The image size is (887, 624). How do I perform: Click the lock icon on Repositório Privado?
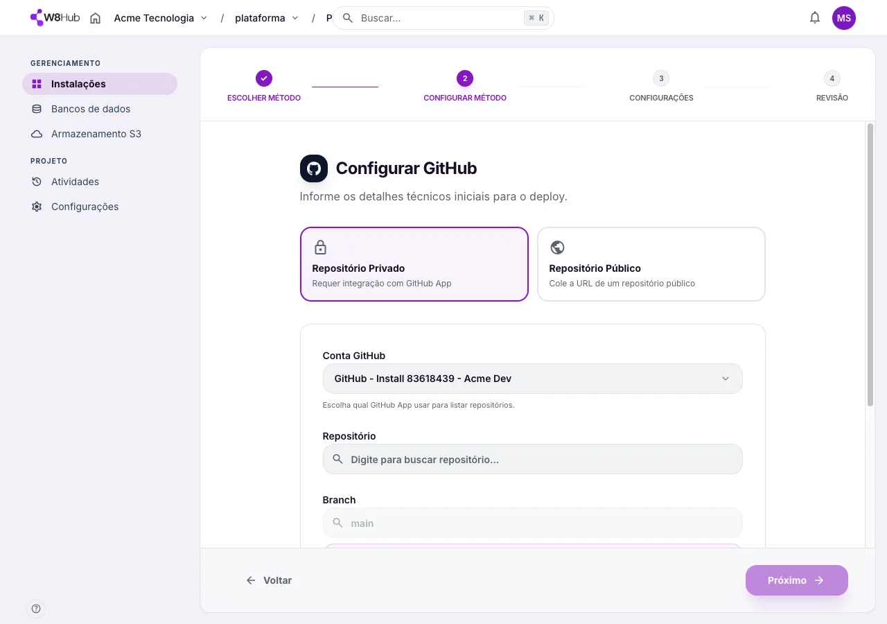click(320, 248)
